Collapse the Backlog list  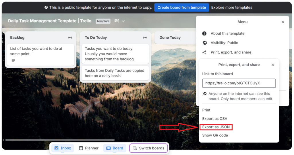pos(70,37)
